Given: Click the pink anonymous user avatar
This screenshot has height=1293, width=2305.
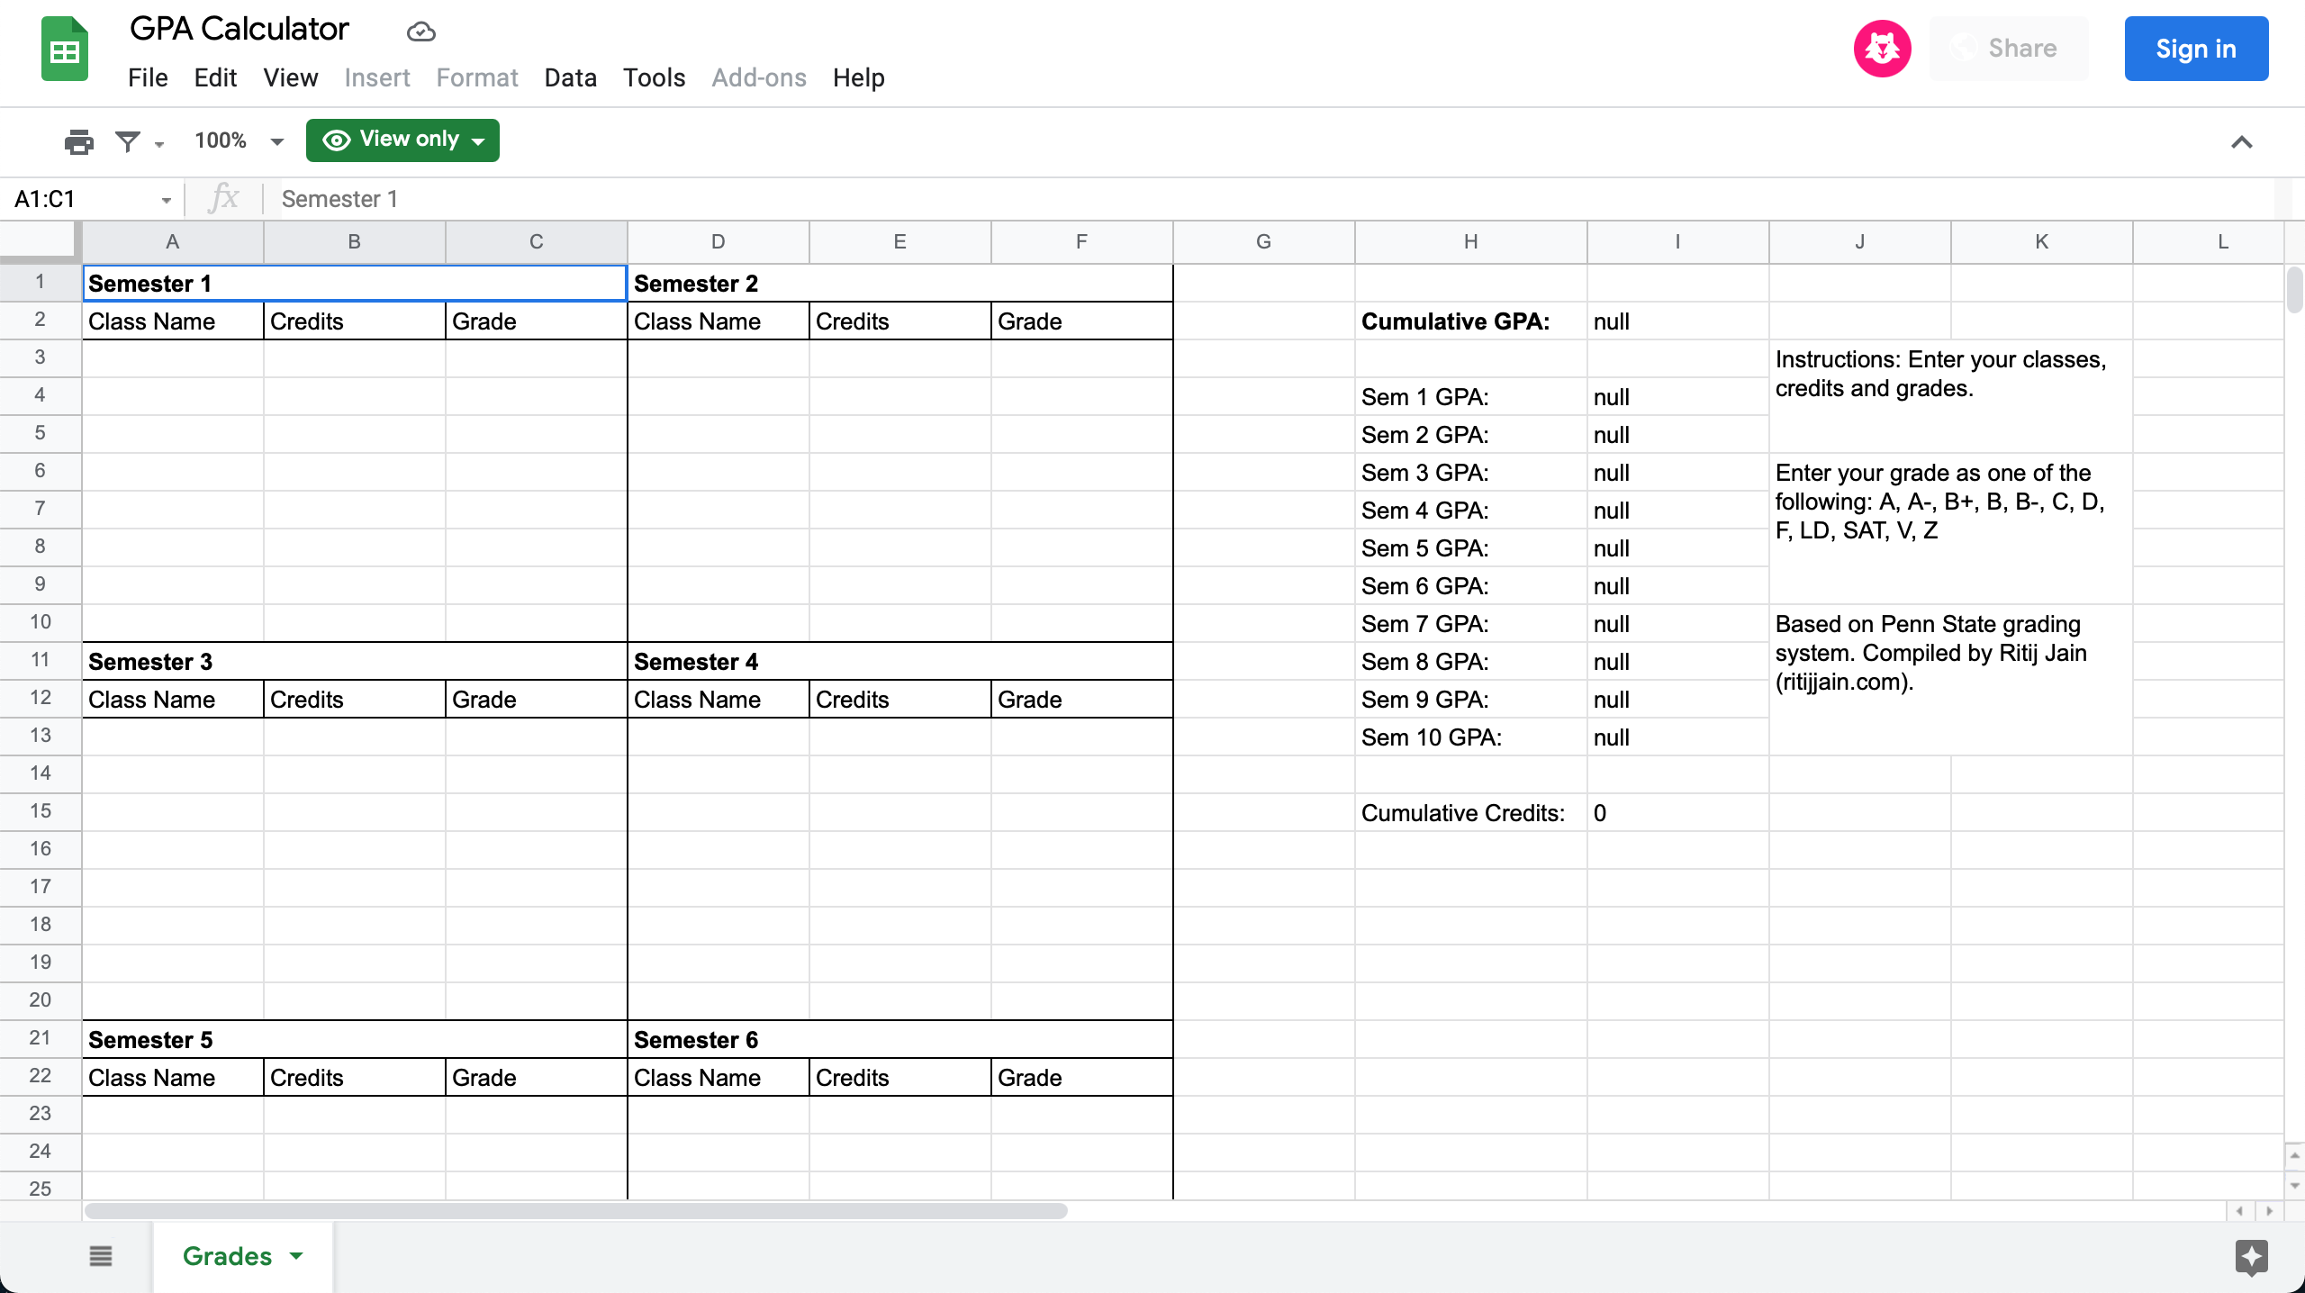Looking at the screenshot, I should click(1882, 49).
